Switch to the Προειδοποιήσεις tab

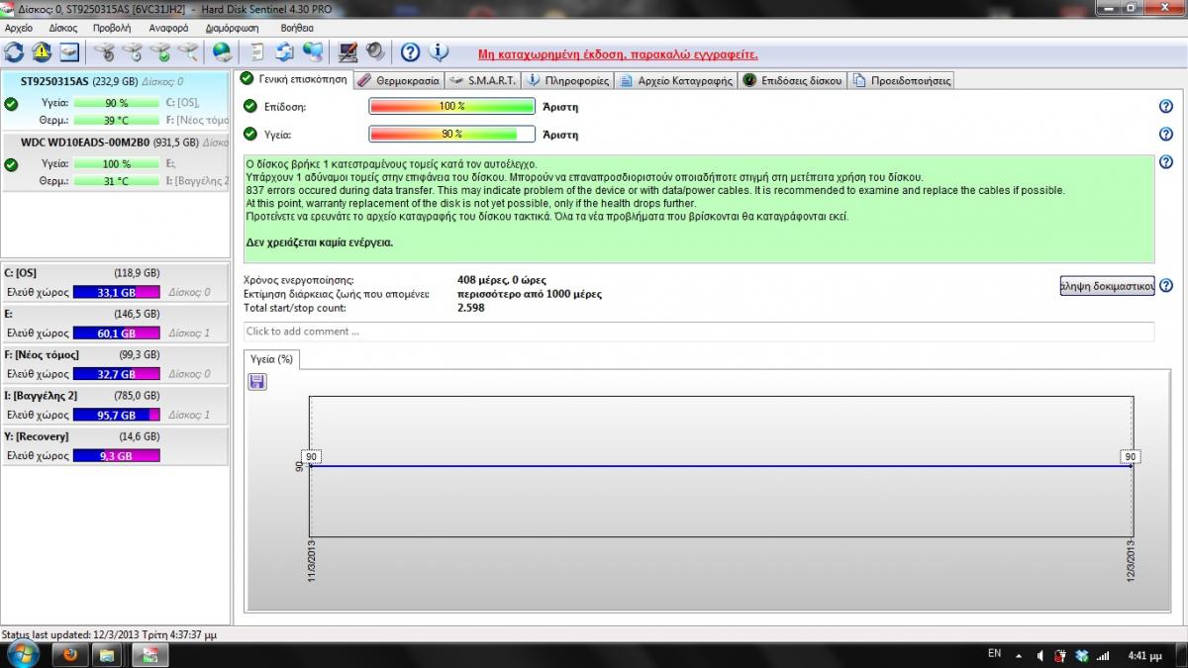pos(901,80)
